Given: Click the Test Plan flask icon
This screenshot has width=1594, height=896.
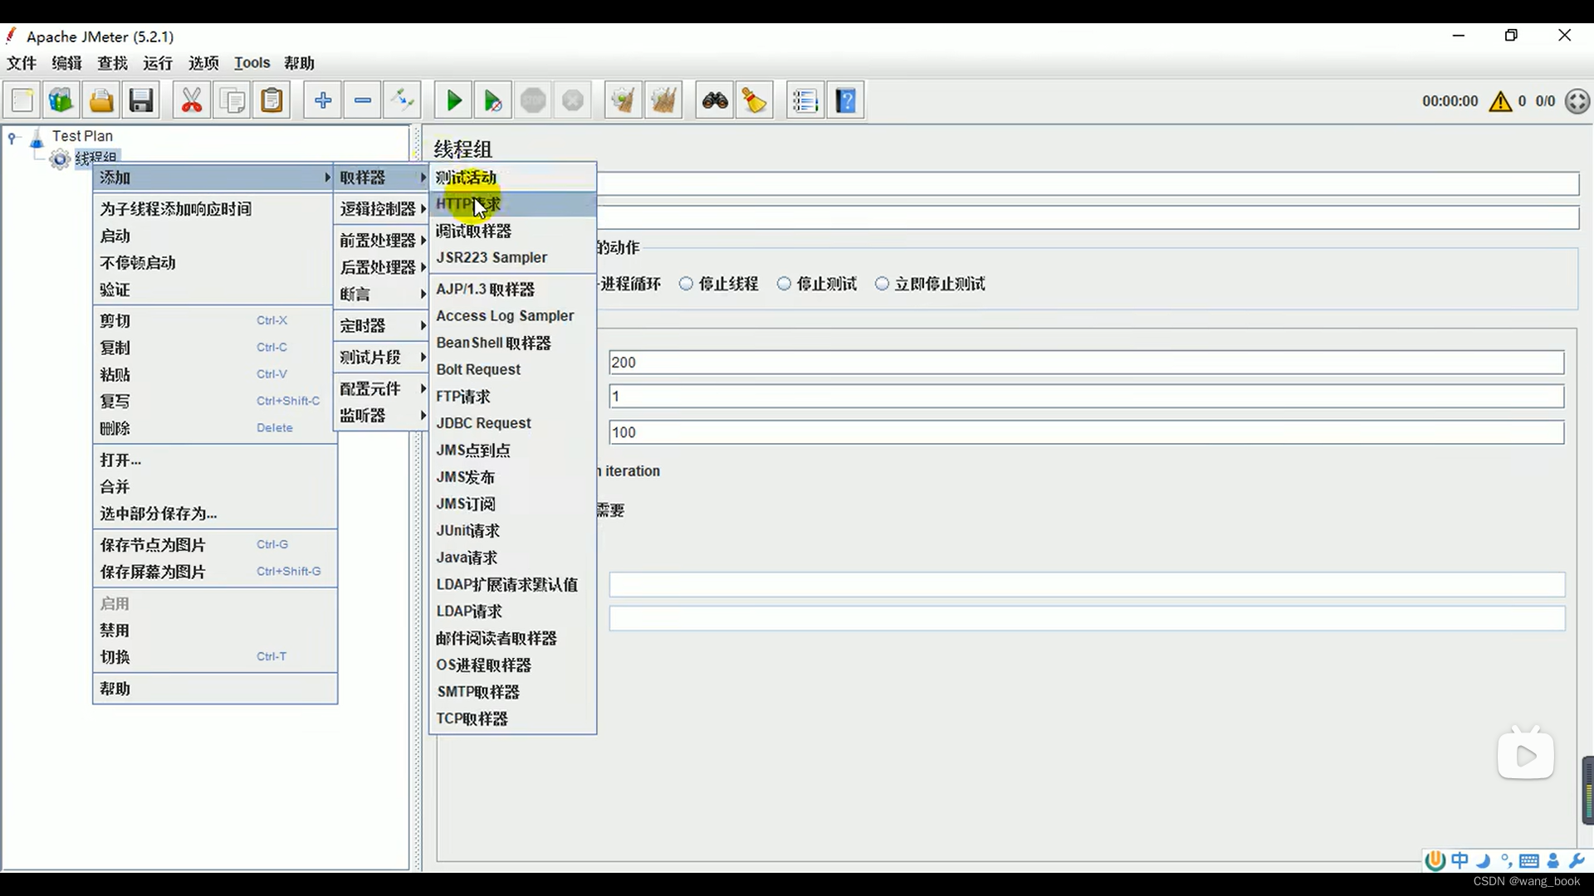Looking at the screenshot, I should click(x=37, y=137).
